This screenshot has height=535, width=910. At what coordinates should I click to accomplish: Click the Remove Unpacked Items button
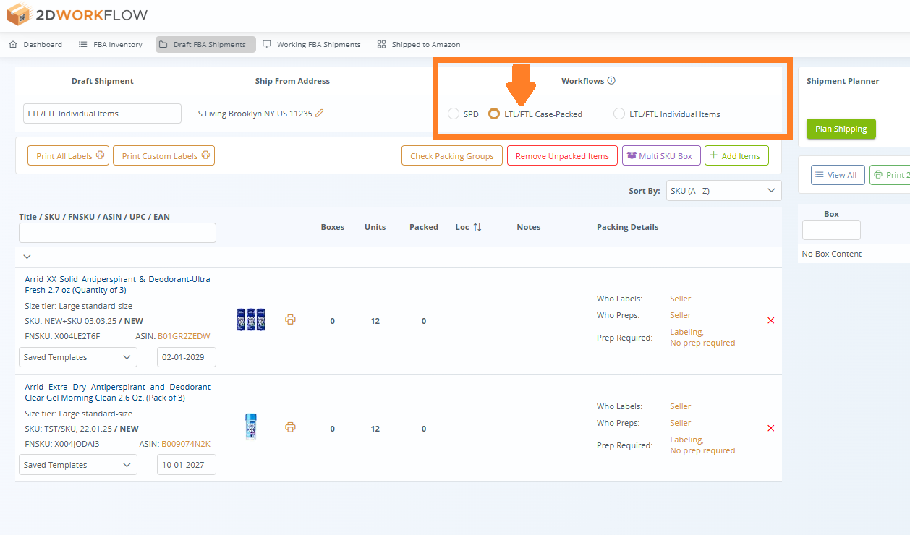click(x=562, y=156)
